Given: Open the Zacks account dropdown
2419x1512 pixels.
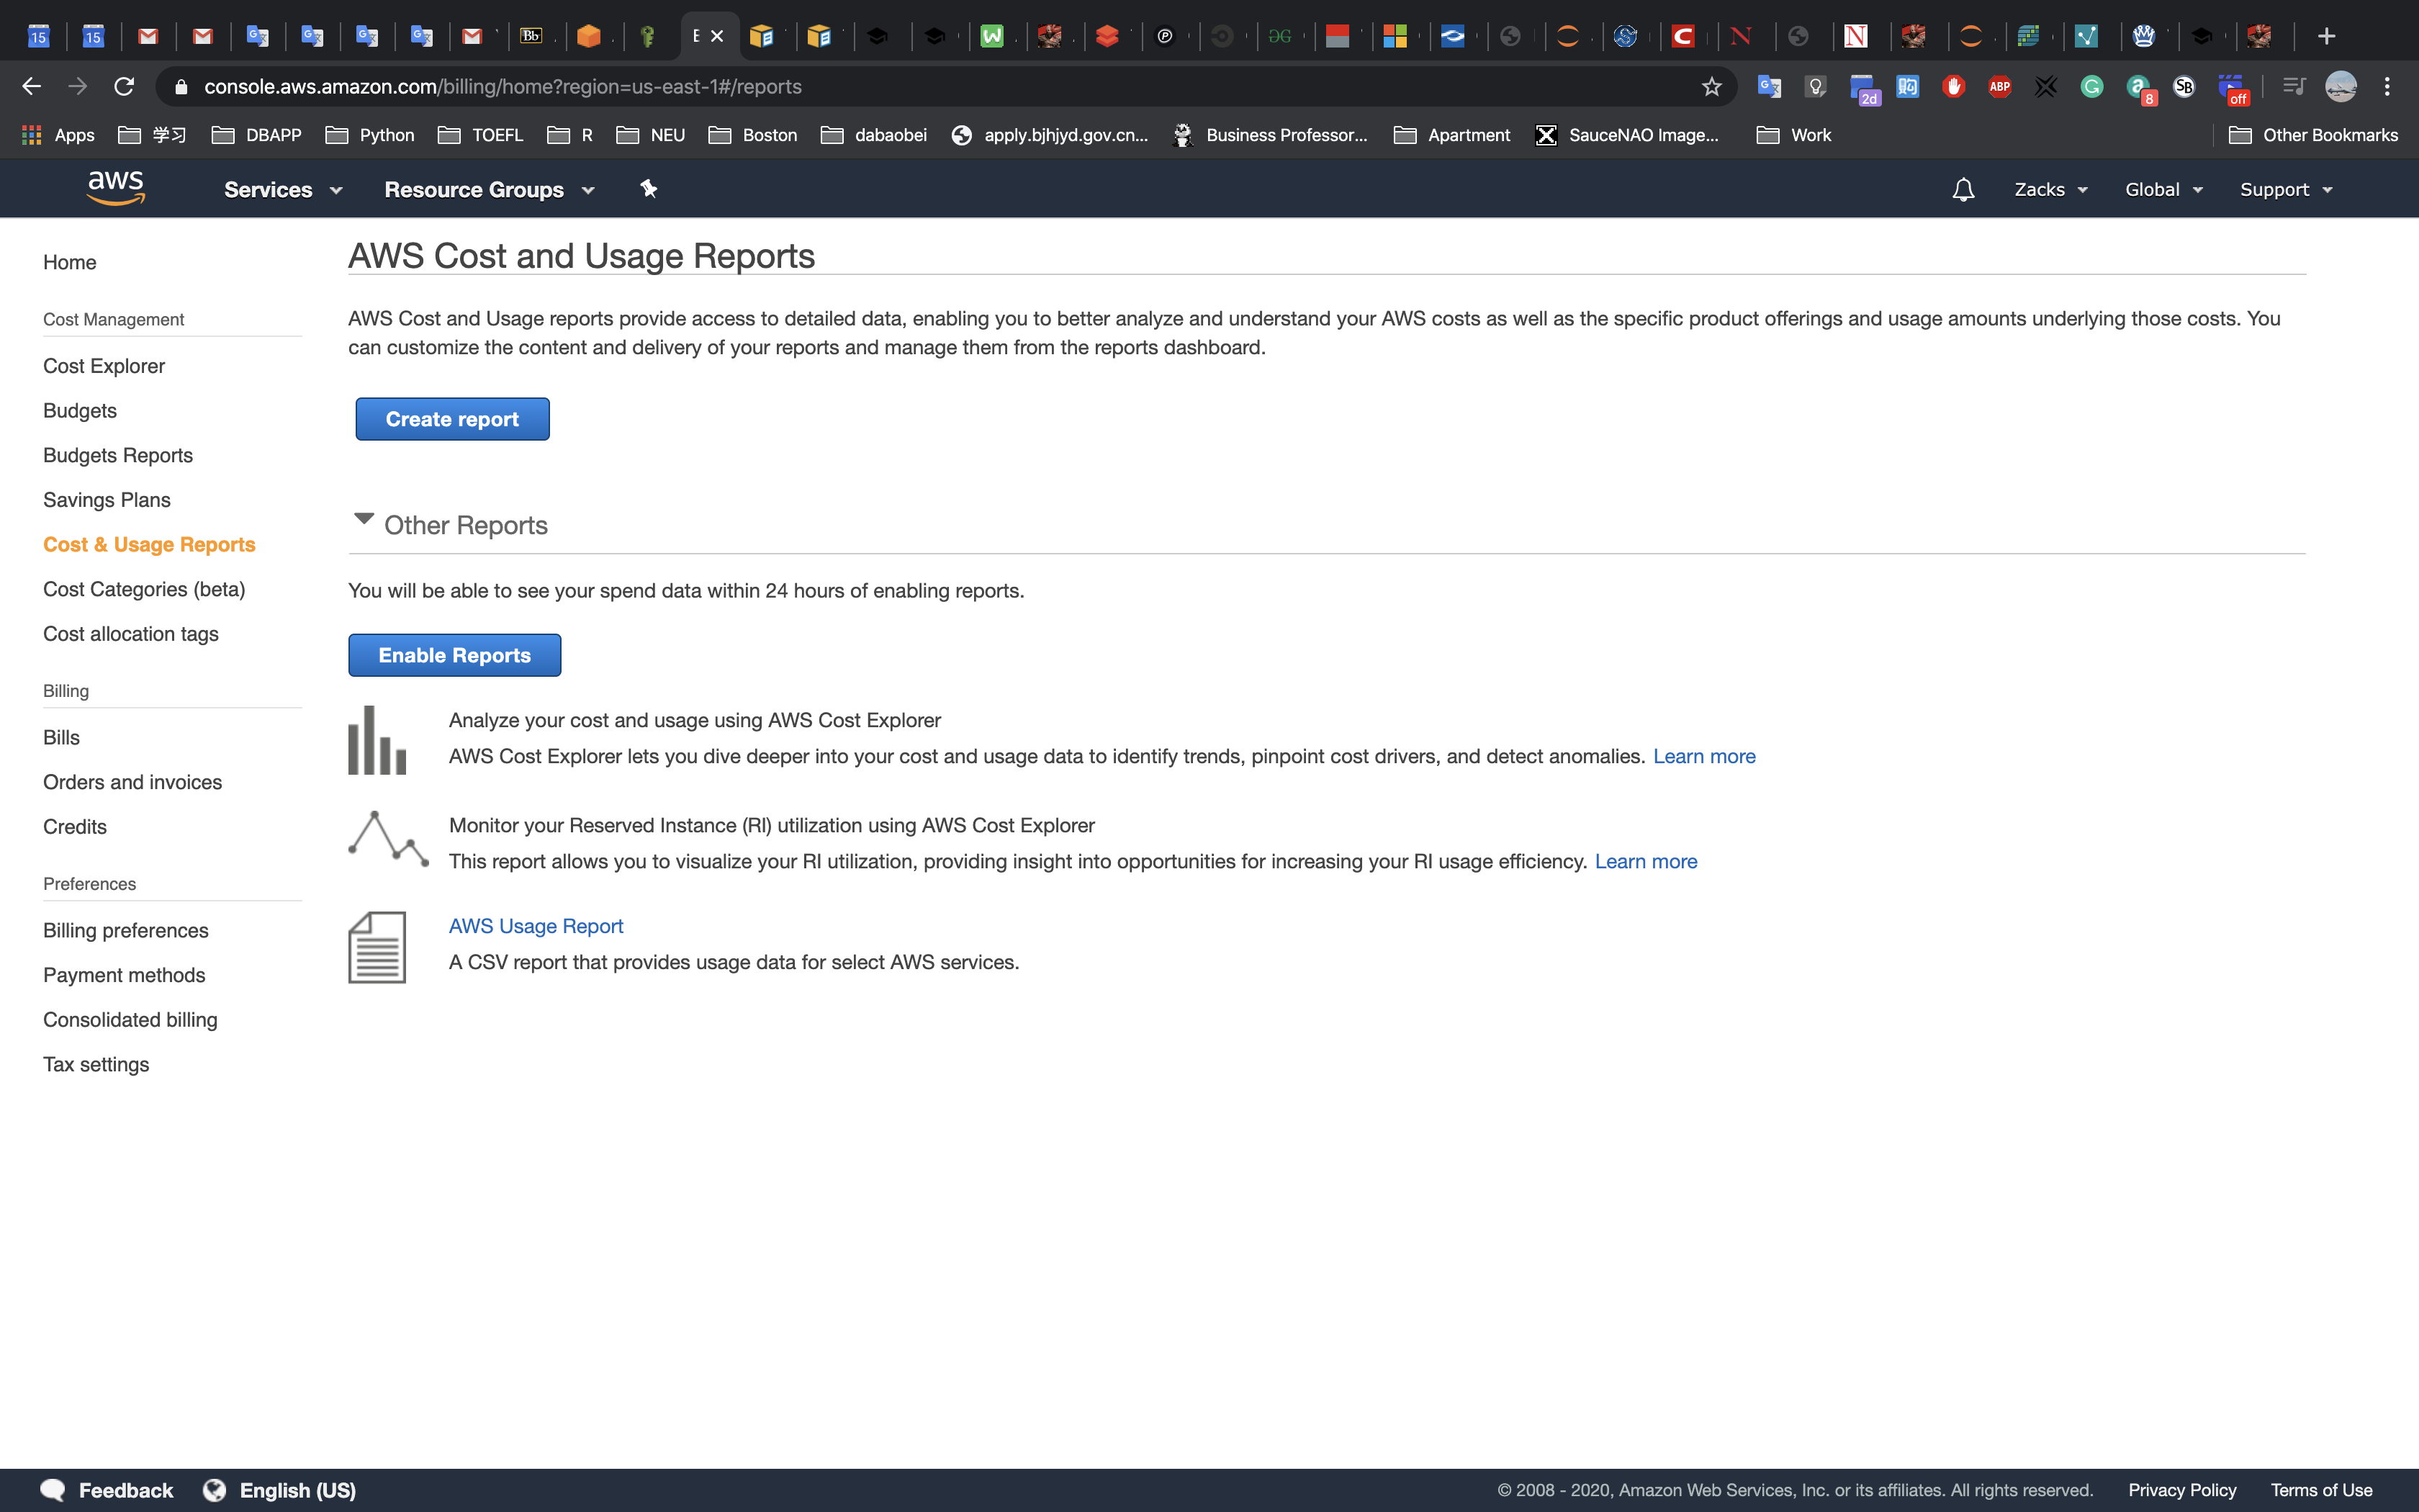Looking at the screenshot, I should coord(2050,190).
